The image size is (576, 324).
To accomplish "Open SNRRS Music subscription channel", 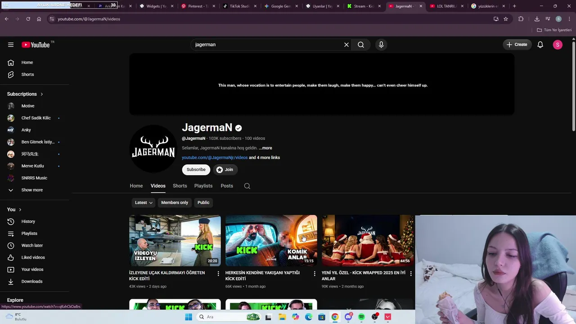I will pyautogui.click(x=35, y=178).
